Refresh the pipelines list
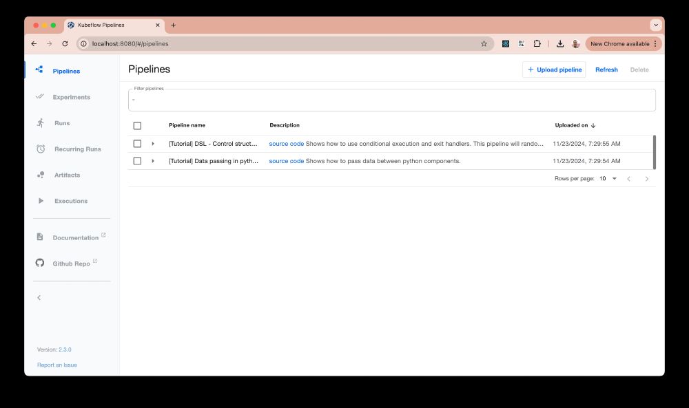689x408 pixels. pos(606,69)
